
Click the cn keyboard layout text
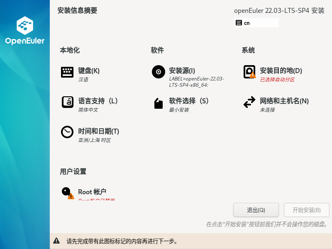tap(247, 23)
